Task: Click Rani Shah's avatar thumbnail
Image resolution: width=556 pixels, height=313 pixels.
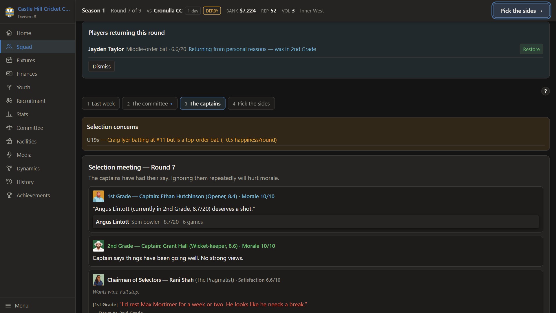Action: click(x=98, y=280)
